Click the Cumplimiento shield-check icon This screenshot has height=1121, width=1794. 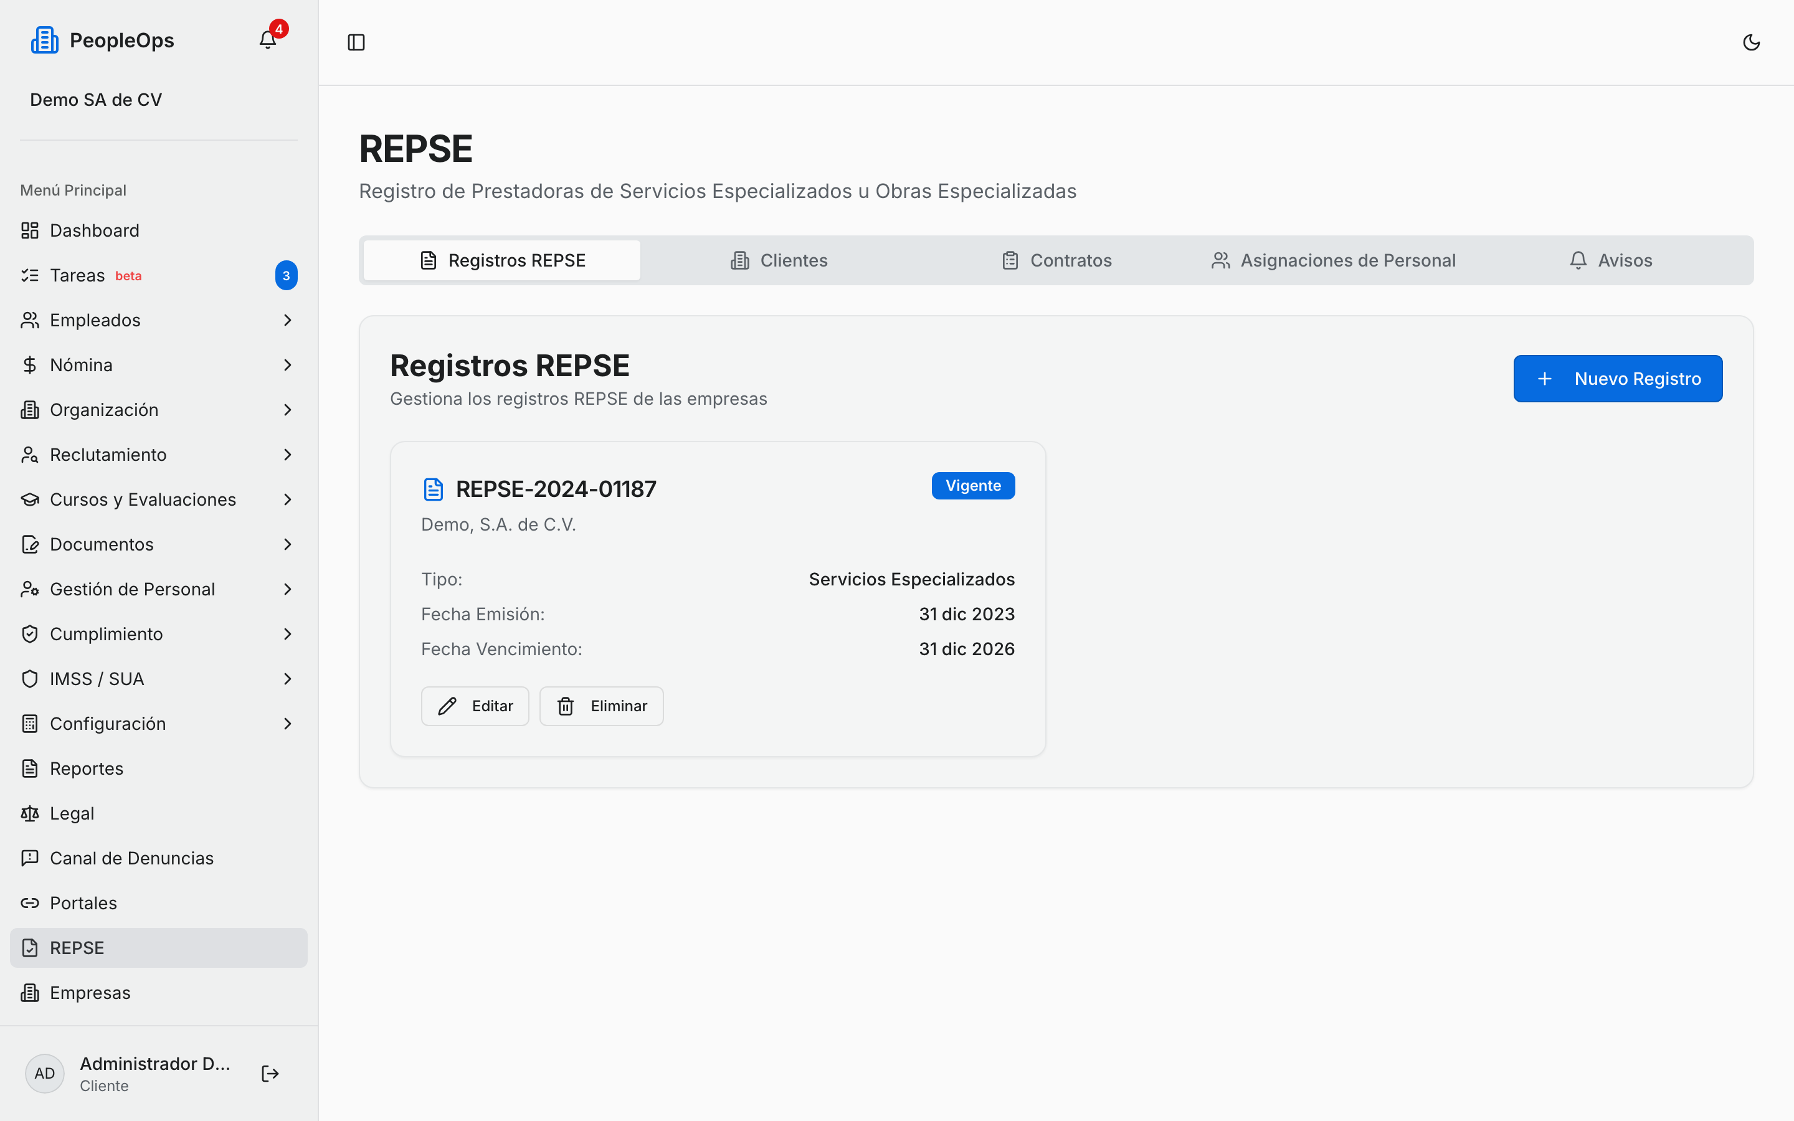pyautogui.click(x=30, y=634)
